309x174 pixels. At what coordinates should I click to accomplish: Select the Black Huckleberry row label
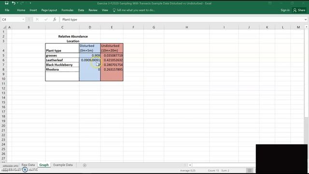click(62, 65)
